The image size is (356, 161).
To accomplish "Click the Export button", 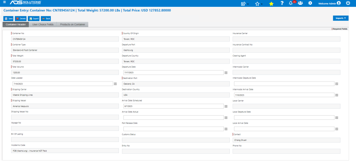I will pos(34,19).
